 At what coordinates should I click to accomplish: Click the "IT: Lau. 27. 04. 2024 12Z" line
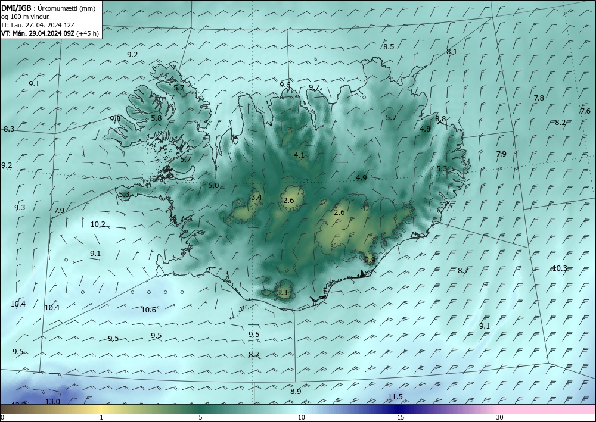tap(38, 25)
